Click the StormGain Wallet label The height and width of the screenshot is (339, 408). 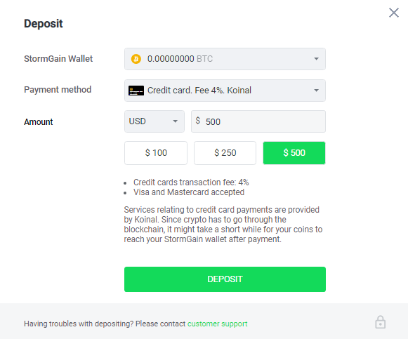(x=58, y=59)
